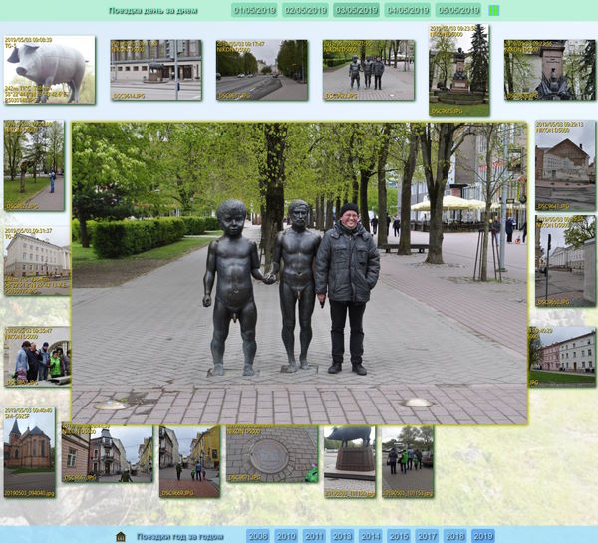Open the monument pedestal close-up thumbnail
Screen dimensions: 598x543
550,70
